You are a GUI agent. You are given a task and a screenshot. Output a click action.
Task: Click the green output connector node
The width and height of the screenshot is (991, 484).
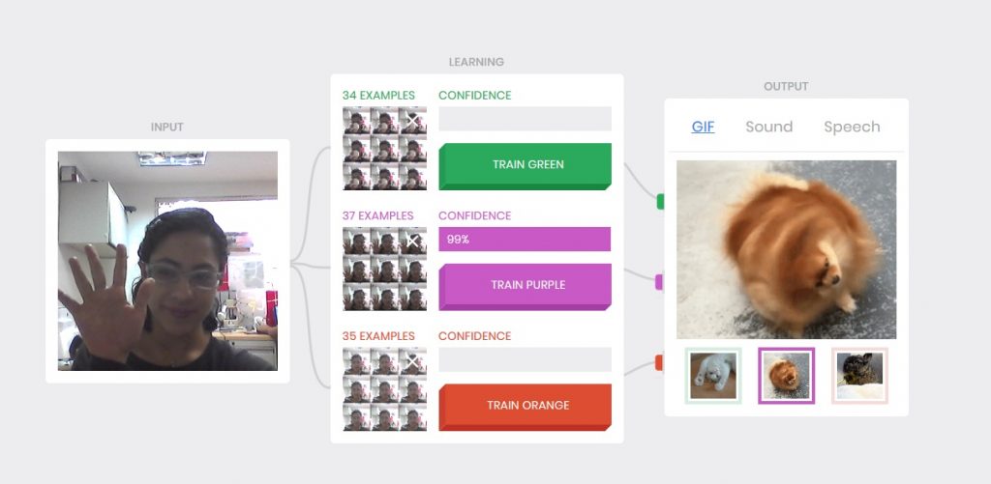(x=660, y=202)
